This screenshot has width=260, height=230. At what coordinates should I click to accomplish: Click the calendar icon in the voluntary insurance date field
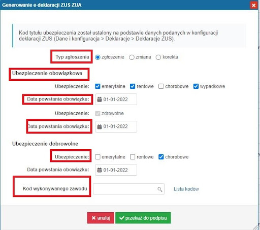[100, 170]
